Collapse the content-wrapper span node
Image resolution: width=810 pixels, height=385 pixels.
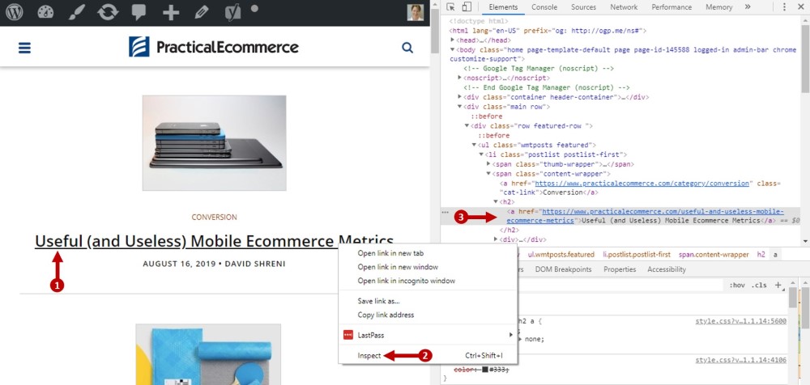coord(488,174)
